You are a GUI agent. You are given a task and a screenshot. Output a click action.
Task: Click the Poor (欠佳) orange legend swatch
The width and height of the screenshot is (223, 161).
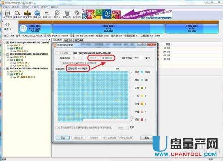(142, 104)
